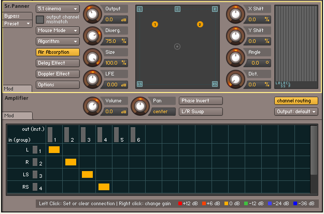The width and height of the screenshot is (324, 214).
Task: Toggle Air Absorption off
Action: [x=58, y=52]
